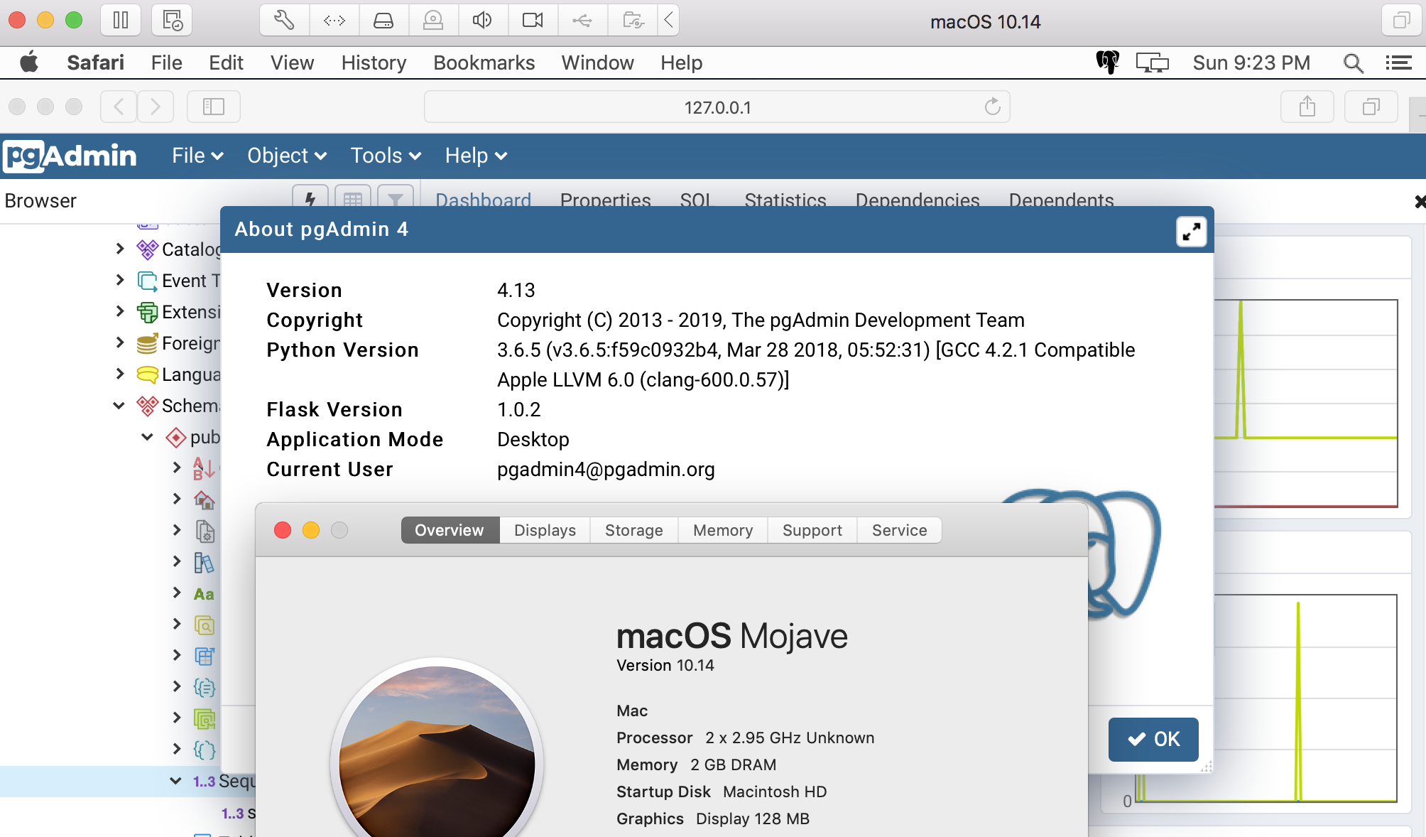Switch to the Storage tab
1426x837 pixels.
[x=633, y=530]
